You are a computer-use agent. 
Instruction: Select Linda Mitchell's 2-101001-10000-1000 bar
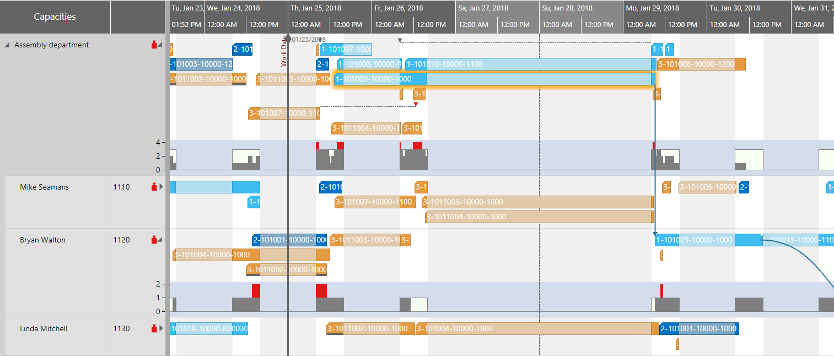[699, 328]
